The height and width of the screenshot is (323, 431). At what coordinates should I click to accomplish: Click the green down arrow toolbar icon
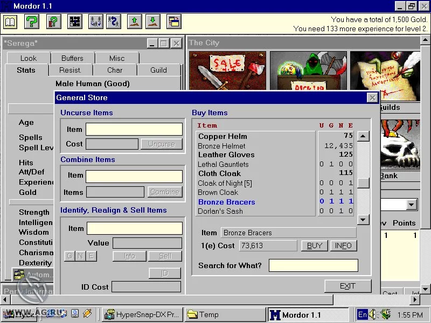tap(153, 22)
